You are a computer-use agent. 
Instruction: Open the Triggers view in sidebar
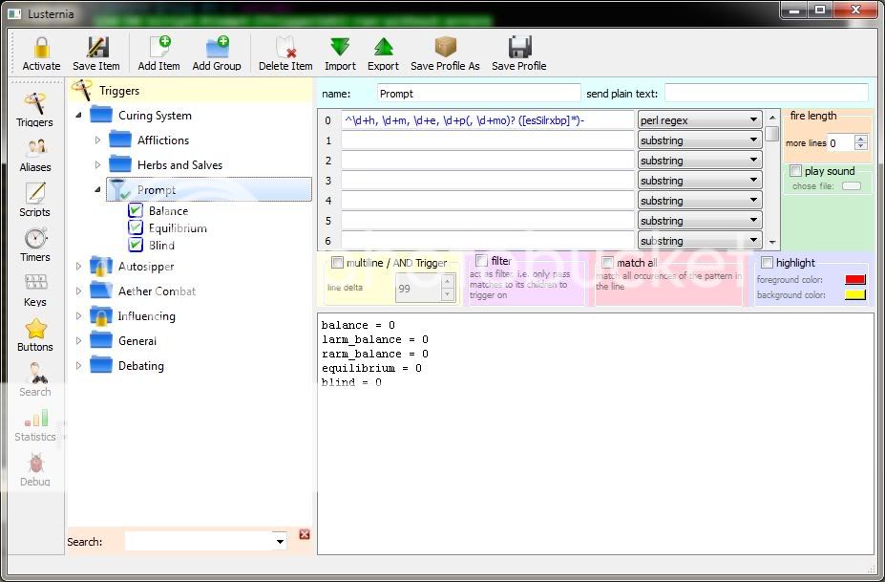click(x=35, y=110)
